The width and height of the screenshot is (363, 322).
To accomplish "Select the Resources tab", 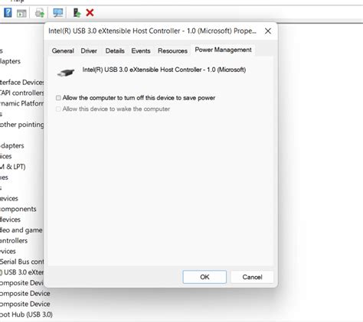I will [x=172, y=50].
